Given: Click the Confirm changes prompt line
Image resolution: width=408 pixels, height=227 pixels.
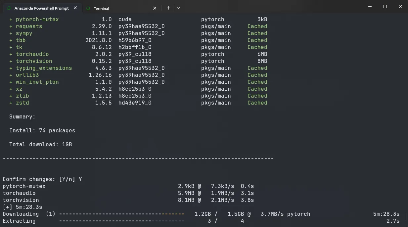Looking at the screenshot, I should click(42, 179).
